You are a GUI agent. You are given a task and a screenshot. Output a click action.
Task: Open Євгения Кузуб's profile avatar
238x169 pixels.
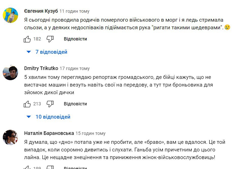pos(10,15)
